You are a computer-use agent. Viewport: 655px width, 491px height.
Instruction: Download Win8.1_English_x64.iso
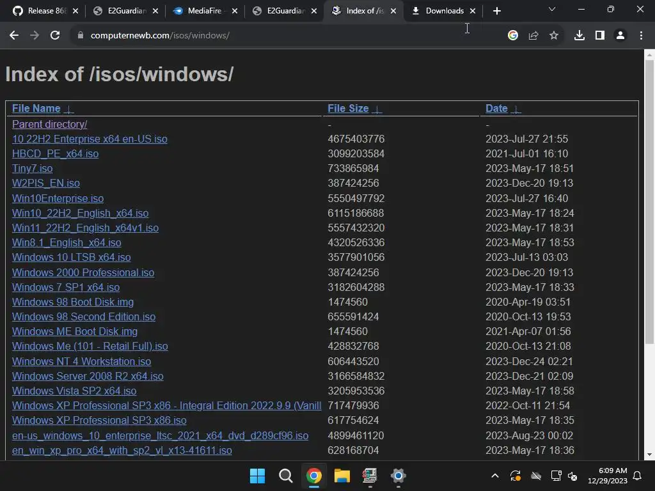pyautogui.click(x=67, y=242)
